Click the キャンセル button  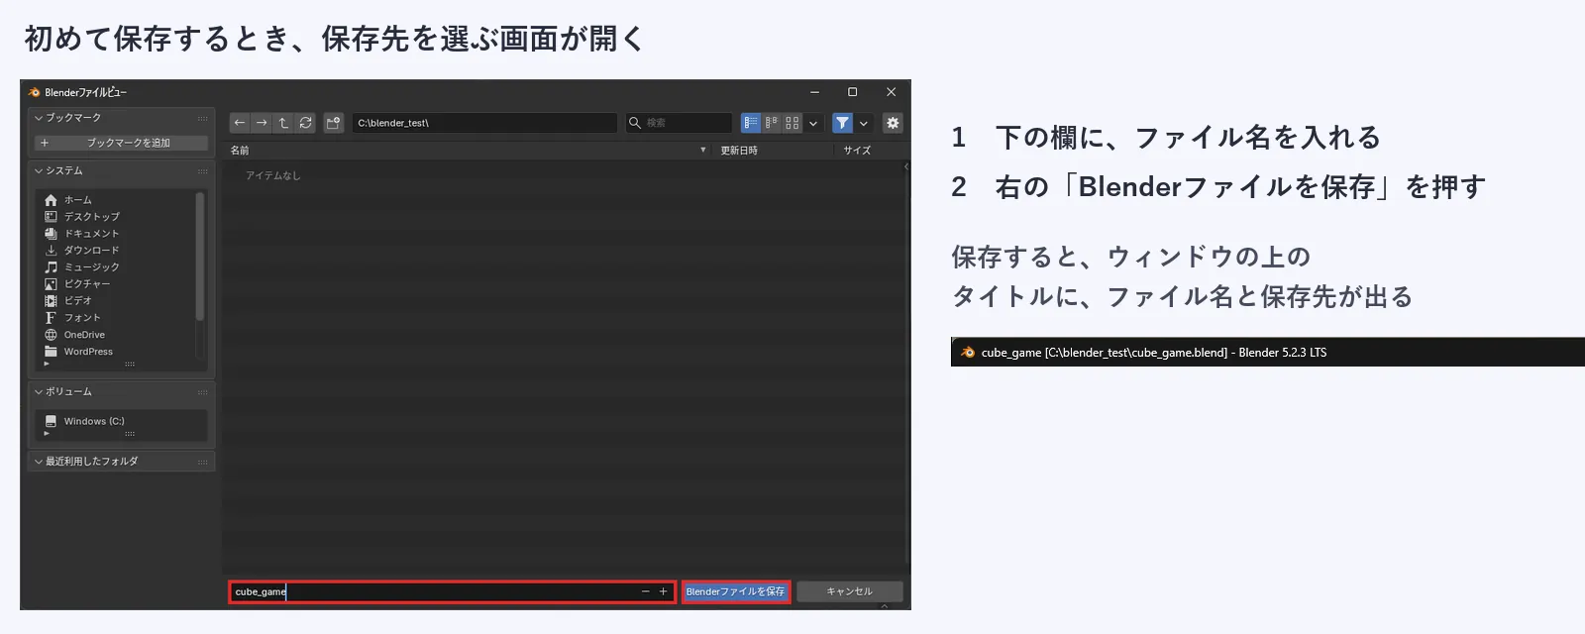pos(850,591)
